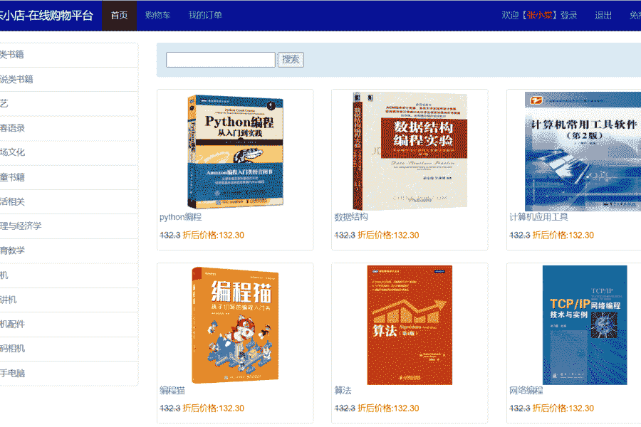641x427 pixels.
Task: Open the 购物车 shopping cart page
Action: 158,16
